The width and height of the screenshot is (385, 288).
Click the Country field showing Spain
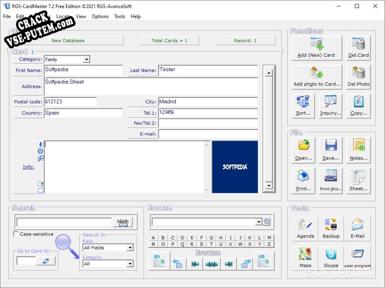(83, 113)
